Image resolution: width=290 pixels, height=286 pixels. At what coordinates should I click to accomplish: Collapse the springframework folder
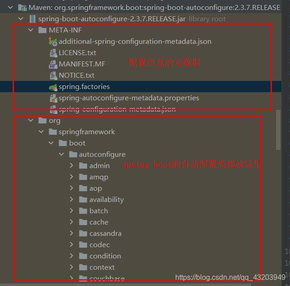pyautogui.click(x=41, y=132)
